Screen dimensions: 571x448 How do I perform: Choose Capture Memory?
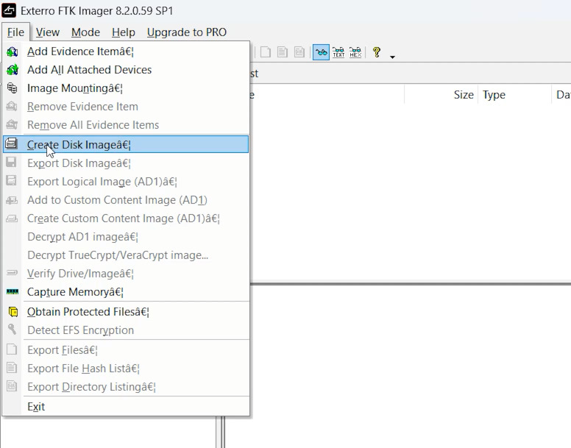126,292
